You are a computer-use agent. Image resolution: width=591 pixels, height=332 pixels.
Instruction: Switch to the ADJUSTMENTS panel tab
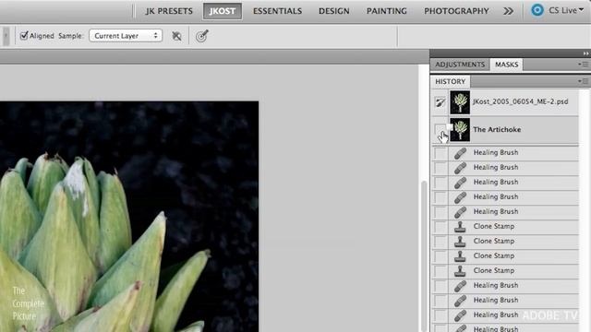460,65
